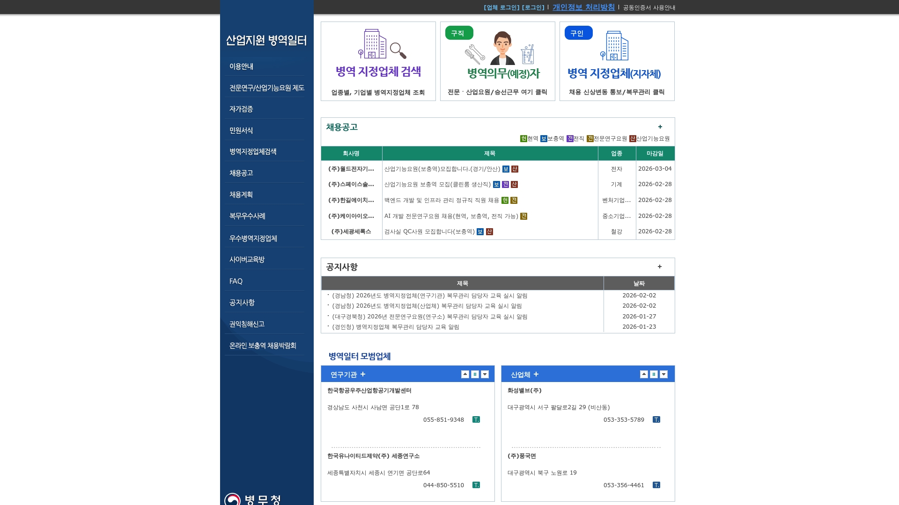Image resolution: width=899 pixels, height=505 pixels.
Task: Select 복무우수사례 in the sidebar menu
Action: (247, 216)
